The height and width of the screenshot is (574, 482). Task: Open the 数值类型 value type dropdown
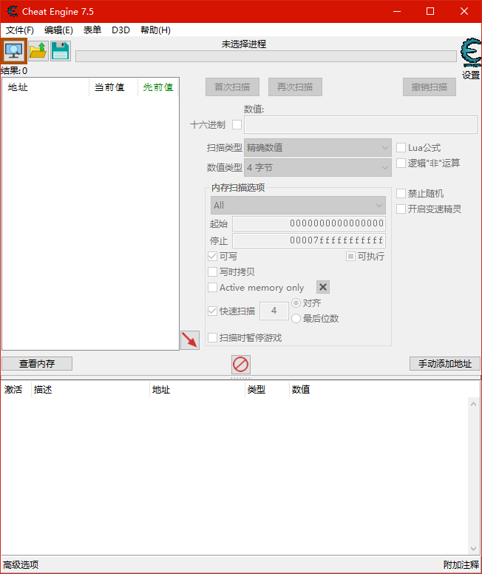click(x=318, y=168)
